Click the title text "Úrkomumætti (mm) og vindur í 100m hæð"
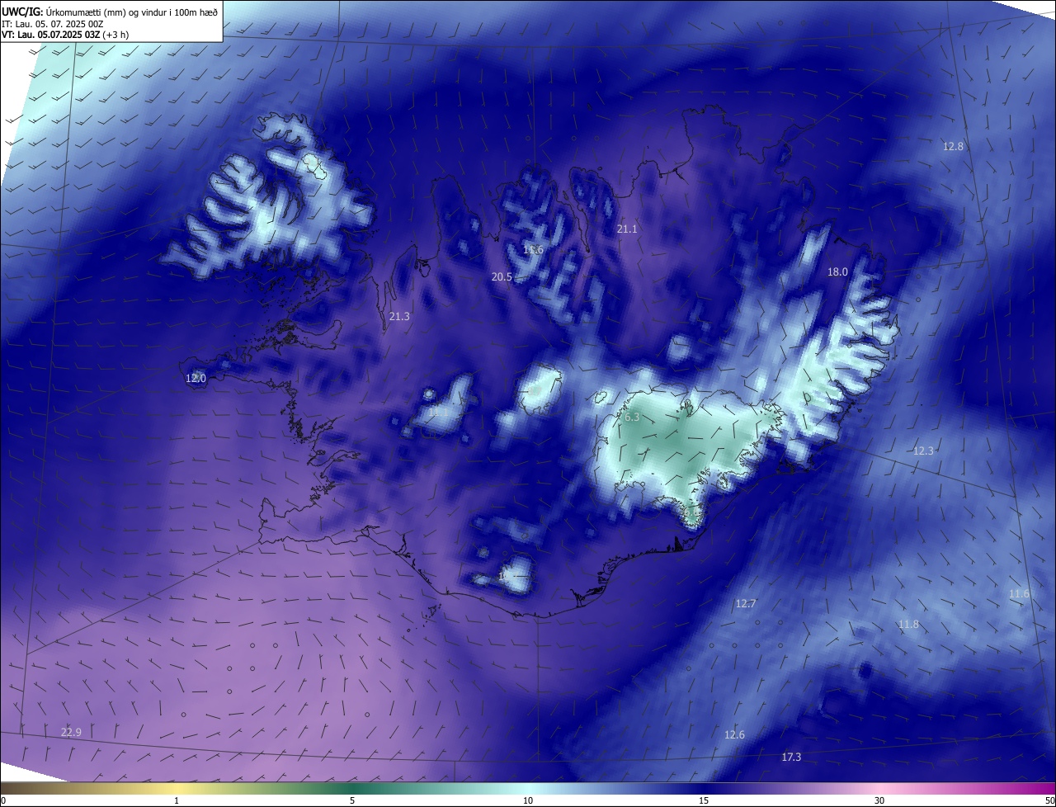1056x807 pixels. (x=131, y=12)
